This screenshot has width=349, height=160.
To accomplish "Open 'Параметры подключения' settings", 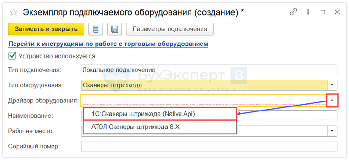I will (170, 29).
